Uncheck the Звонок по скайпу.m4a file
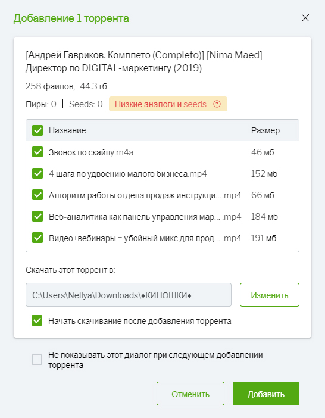 click(x=37, y=152)
